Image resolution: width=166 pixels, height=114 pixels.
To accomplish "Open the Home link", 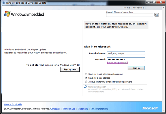I will click(127, 8).
